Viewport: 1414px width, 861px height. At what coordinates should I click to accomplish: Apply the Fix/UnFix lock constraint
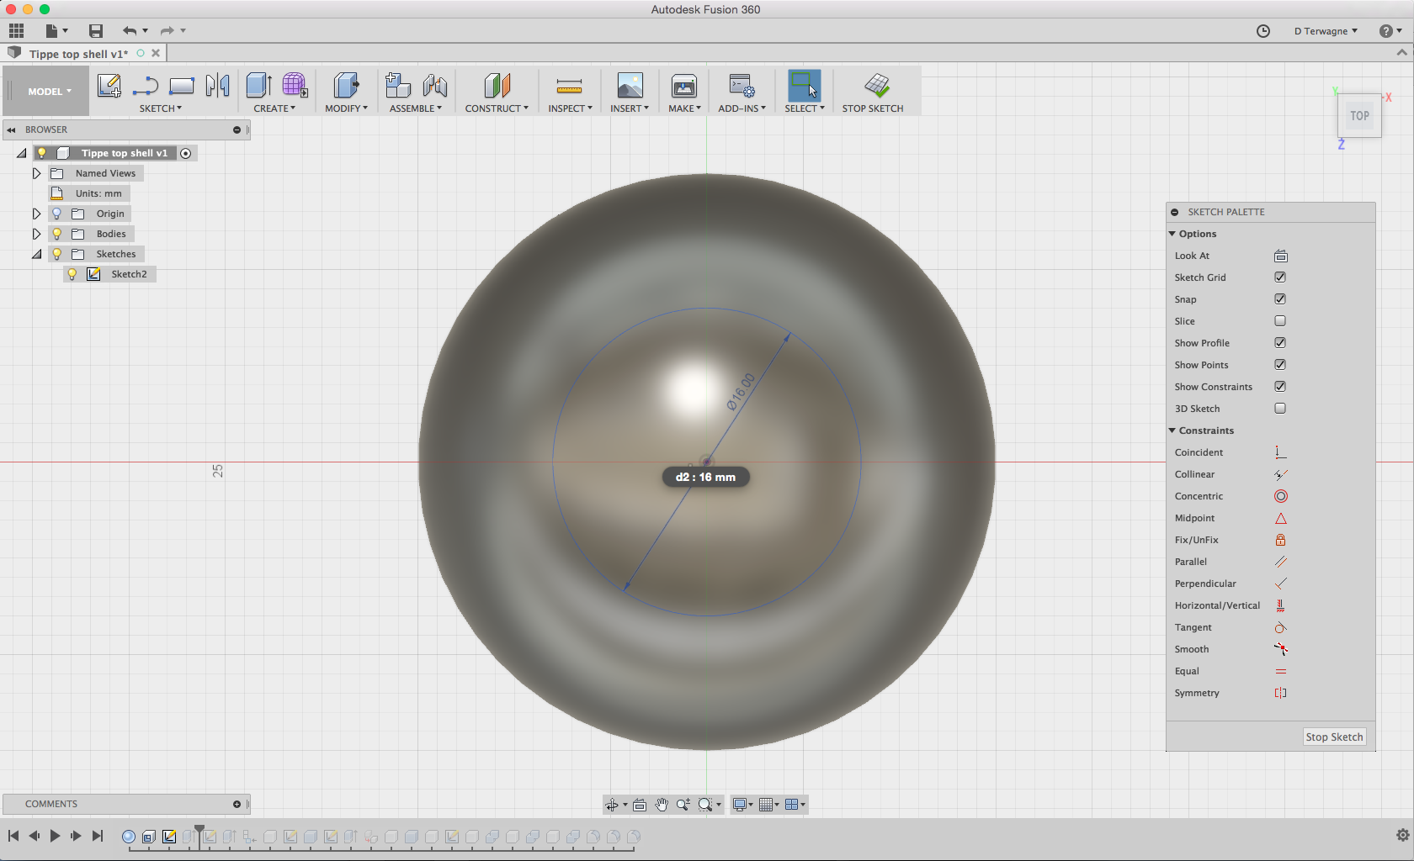point(1280,540)
